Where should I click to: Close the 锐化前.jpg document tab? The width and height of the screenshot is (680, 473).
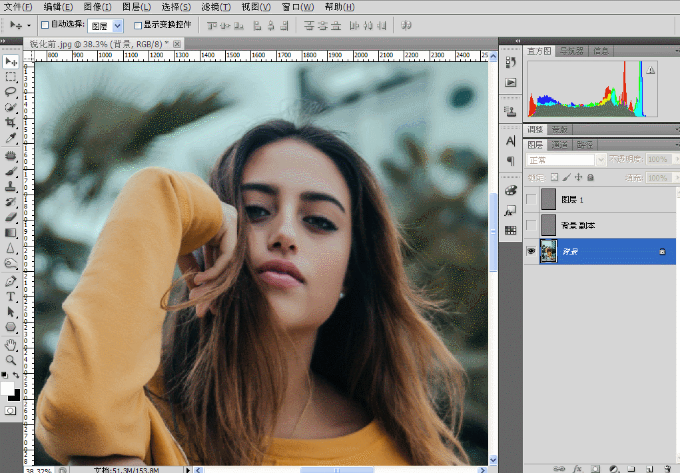click(x=177, y=44)
